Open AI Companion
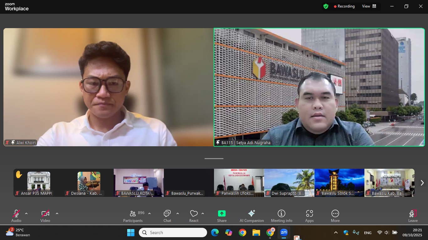 251,216
